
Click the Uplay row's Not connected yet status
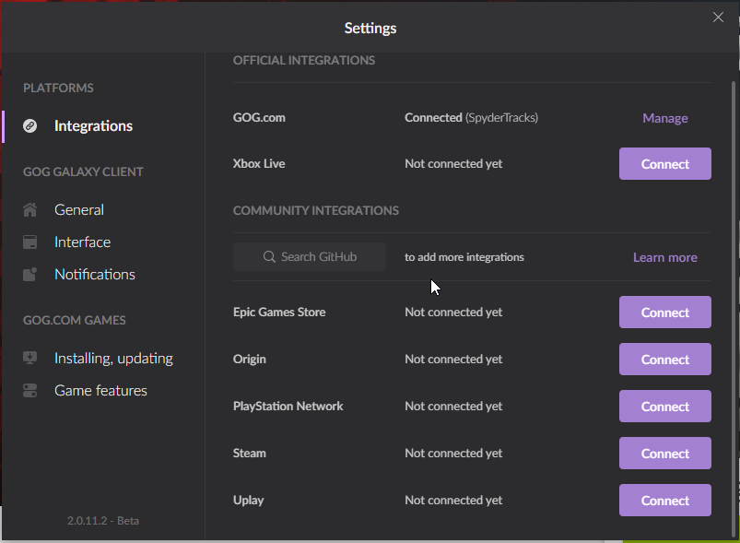[453, 500]
